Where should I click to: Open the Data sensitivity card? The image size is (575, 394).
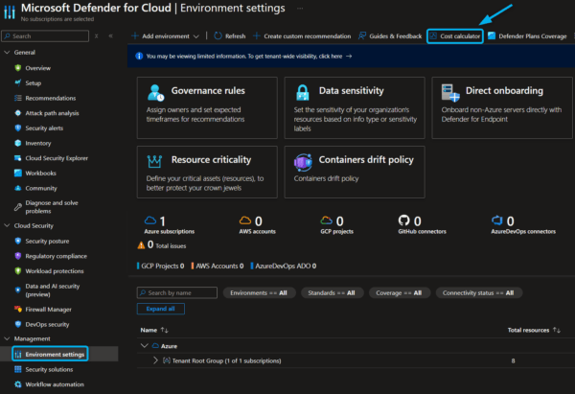coord(355,108)
